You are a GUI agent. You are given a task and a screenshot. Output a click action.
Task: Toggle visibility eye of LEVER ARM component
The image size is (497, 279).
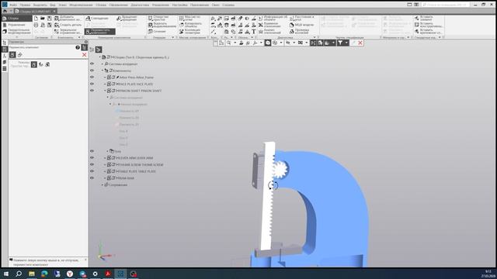tap(92, 157)
